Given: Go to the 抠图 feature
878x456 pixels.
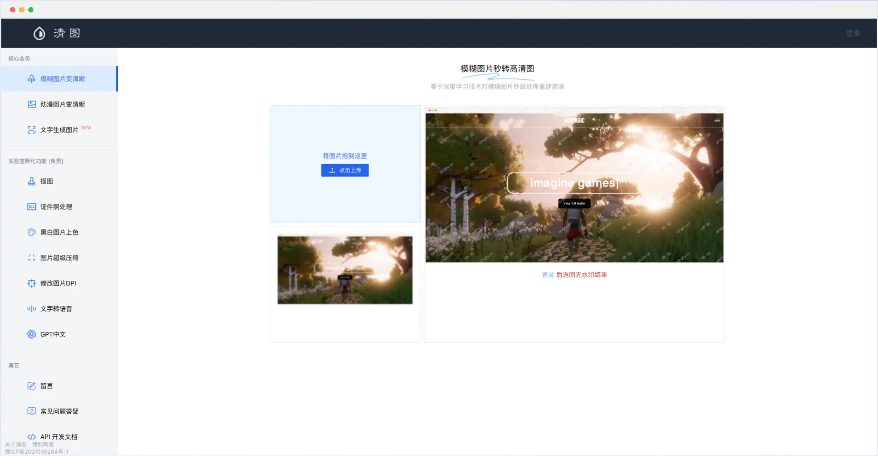Looking at the screenshot, I should point(59,181).
